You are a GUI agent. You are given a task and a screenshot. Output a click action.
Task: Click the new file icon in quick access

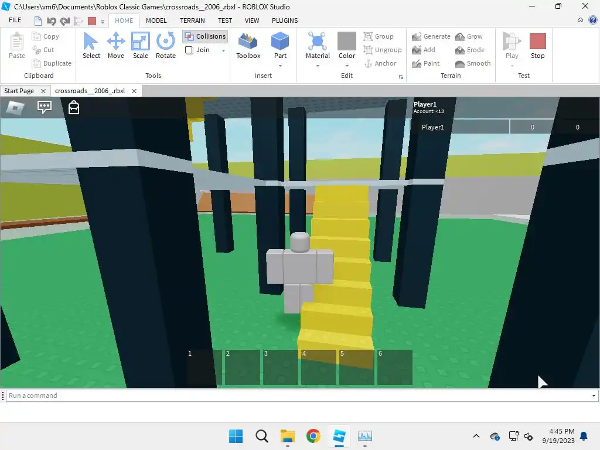[x=38, y=21]
